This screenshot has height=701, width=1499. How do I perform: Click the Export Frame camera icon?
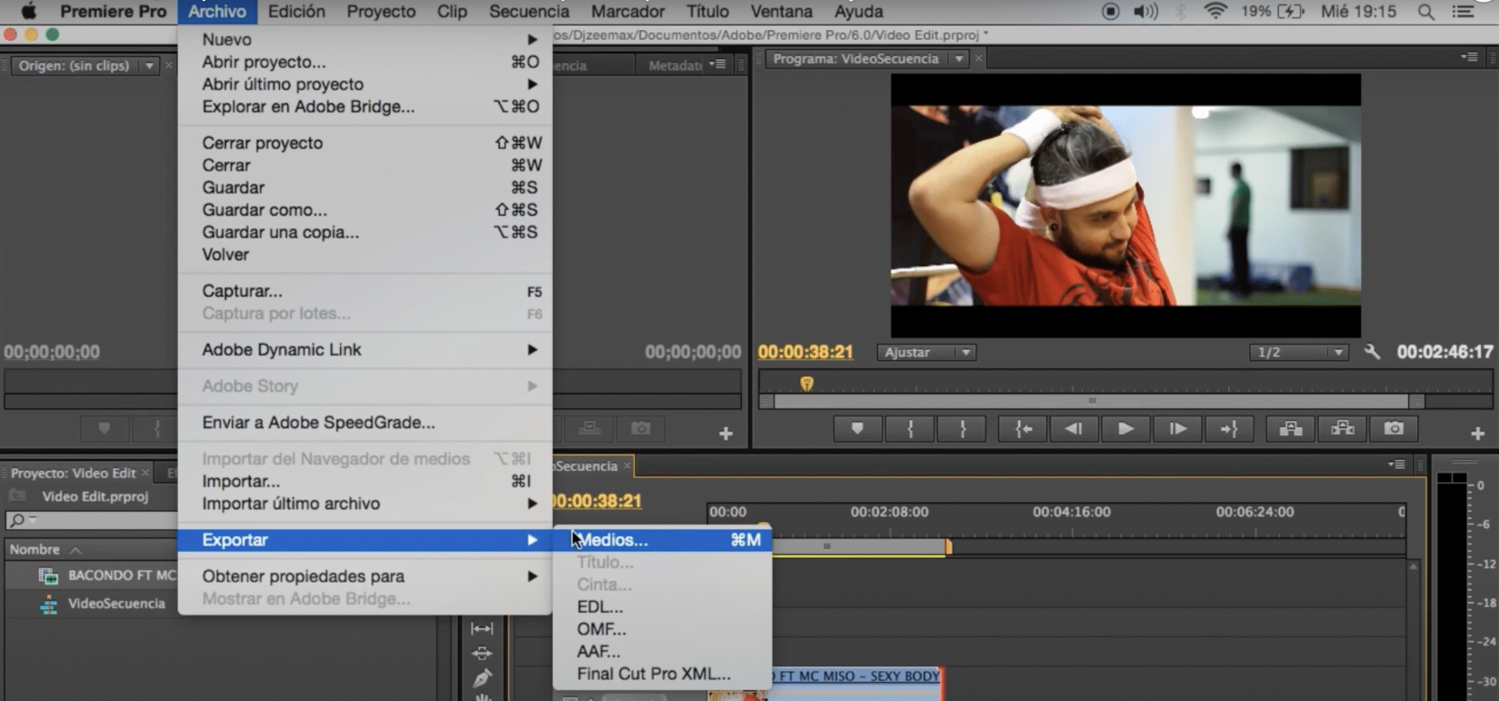click(x=1393, y=429)
